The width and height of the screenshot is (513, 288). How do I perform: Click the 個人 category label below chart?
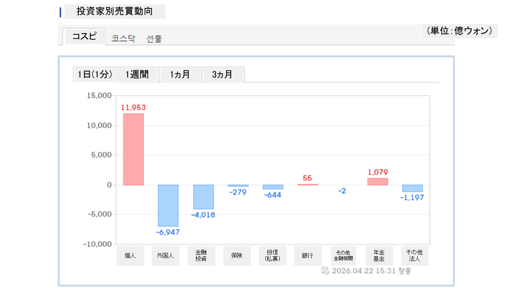point(130,256)
